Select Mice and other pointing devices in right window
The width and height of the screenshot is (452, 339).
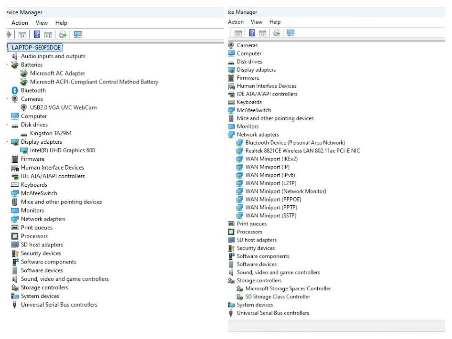click(275, 118)
